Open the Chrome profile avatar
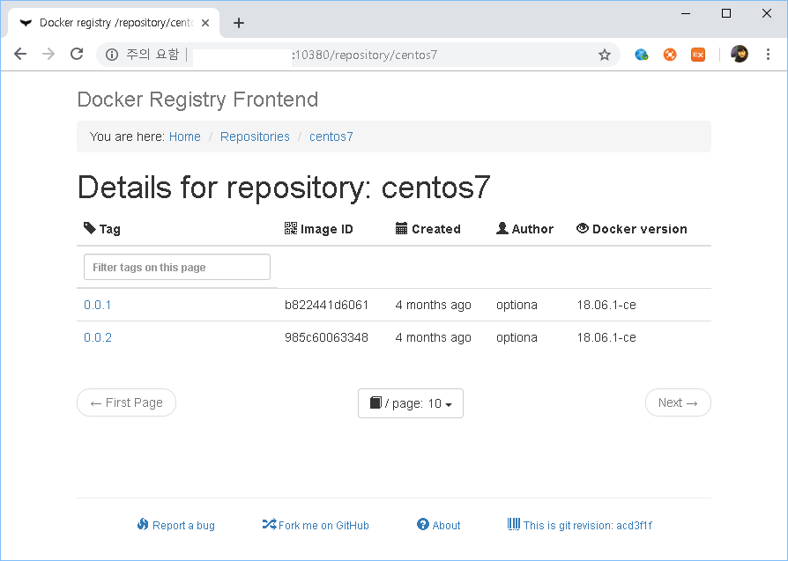This screenshot has width=788, height=561. [740, 55]
